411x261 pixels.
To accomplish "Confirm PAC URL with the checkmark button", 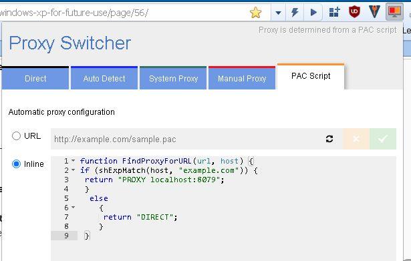I will pyautogui.click(x=383, y=139).
